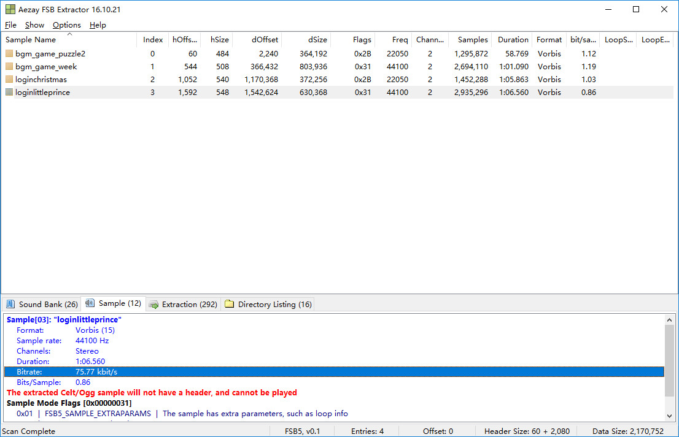The image size is (679, 437).
Task: Select the highlighted Bitrate 75.77 kbit/s line
Action: pos(335,372)
